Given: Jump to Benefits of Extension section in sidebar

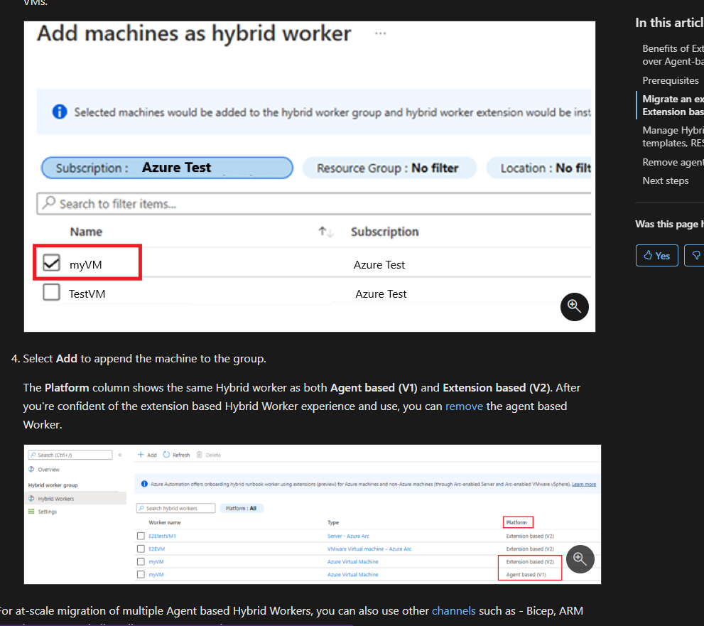Looking at the screenshot, I should click(x=673, y=55).
